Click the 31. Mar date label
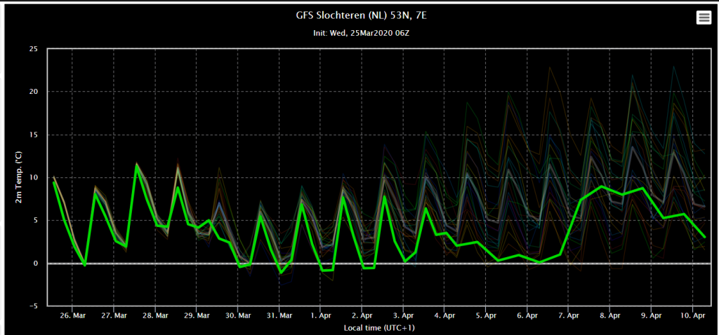This screenshot has height=335, width=719. coord(279,316)
